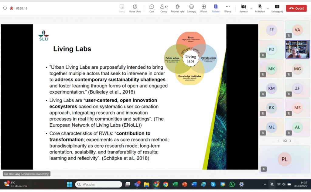
Task: Toggle the Mikrofon mute state
Action: click(260, 8)
